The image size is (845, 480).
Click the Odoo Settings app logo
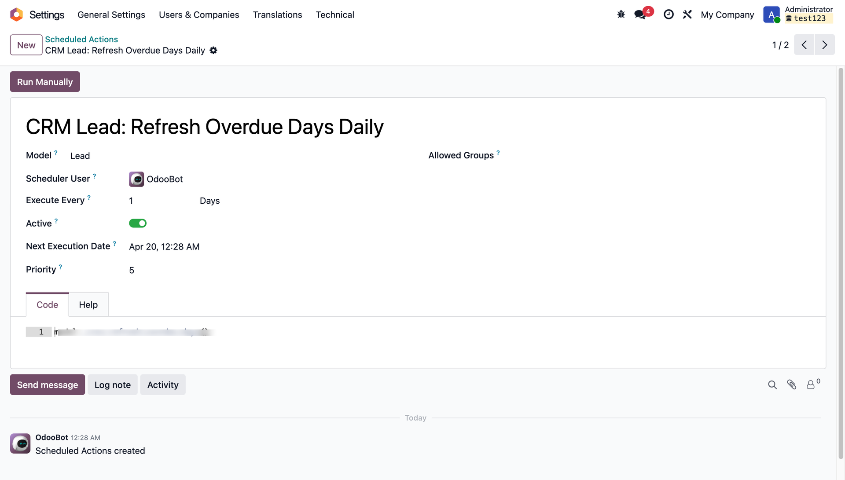point(16,15)
